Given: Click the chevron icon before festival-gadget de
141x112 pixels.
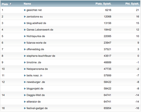Looking at the screenshot, I should pos(25,108).
